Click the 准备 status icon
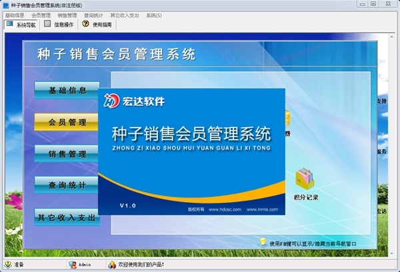 coord(8,265)
